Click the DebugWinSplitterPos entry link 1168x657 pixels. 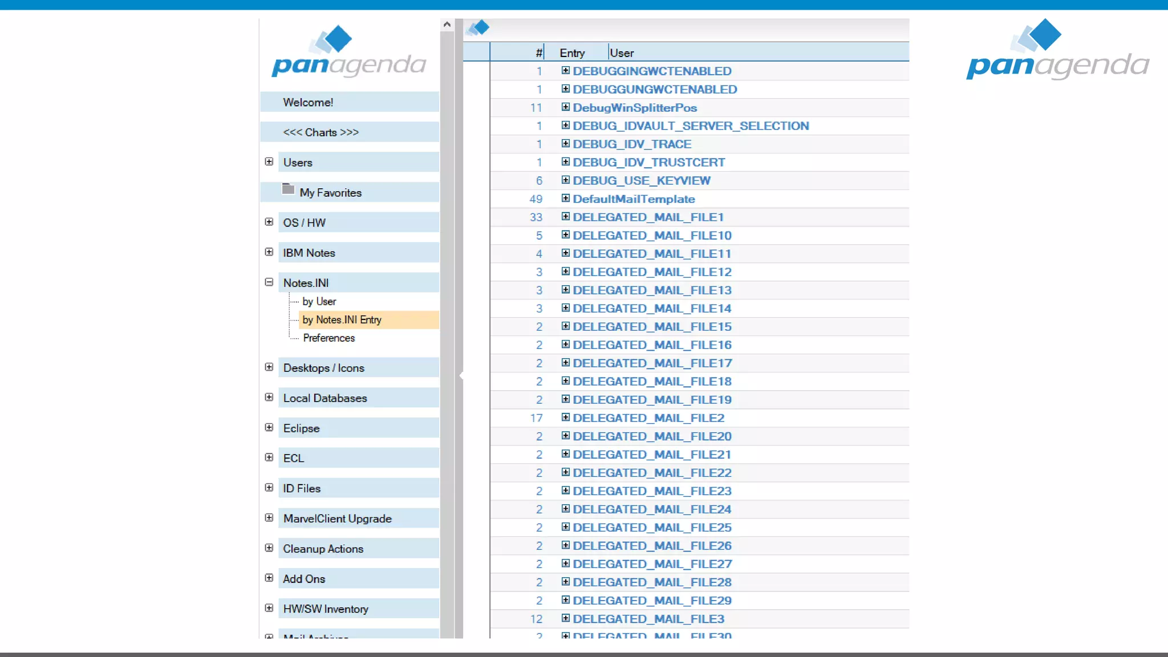point(634,108)
